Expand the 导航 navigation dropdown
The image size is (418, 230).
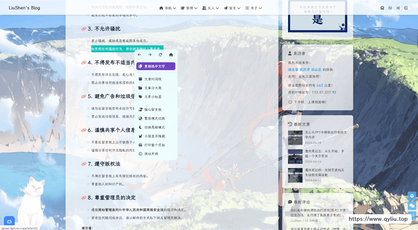point(167,8)
